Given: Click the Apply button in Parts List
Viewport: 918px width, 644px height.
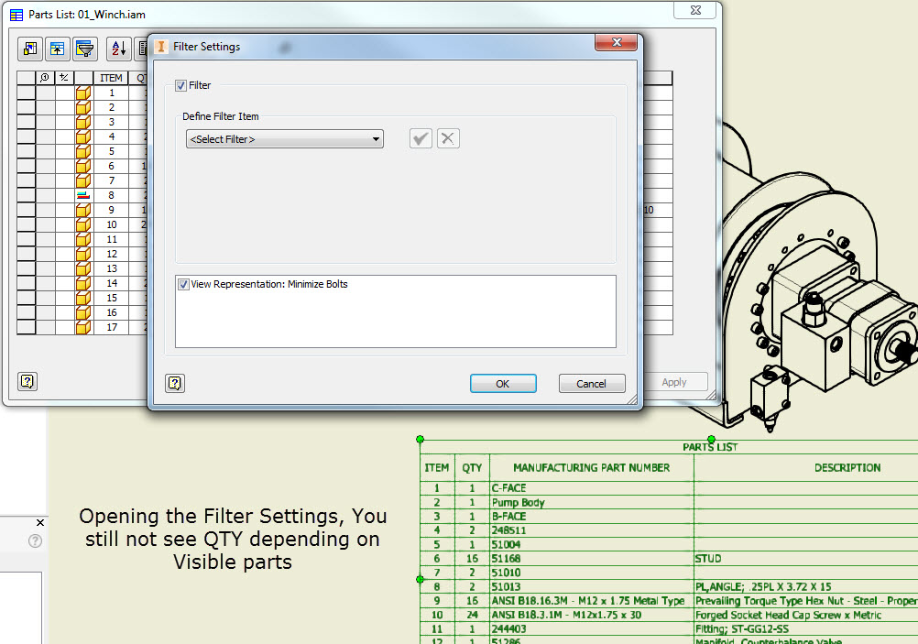Looking at the screenshot, I should click(x=674, y=382).
